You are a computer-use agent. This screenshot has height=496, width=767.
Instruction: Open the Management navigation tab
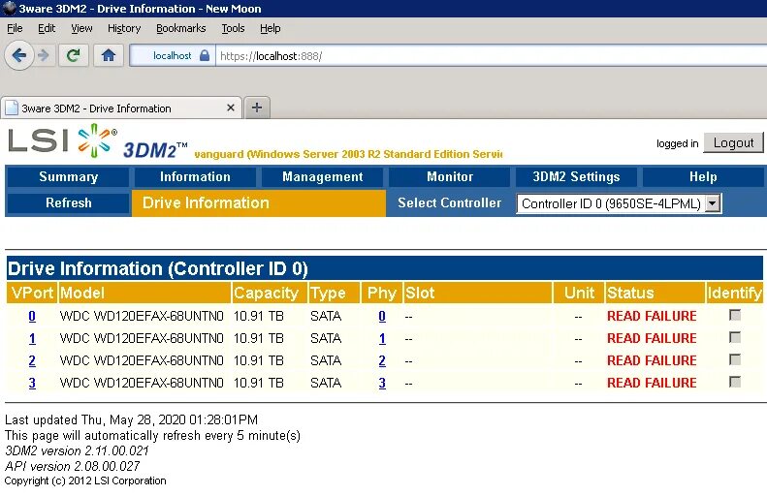[322, 177]
